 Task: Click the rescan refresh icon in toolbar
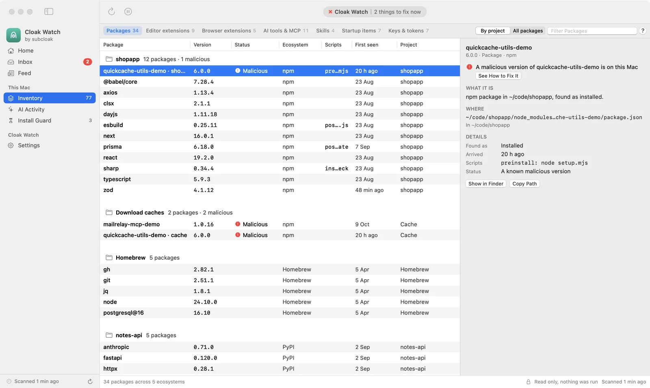111,11
